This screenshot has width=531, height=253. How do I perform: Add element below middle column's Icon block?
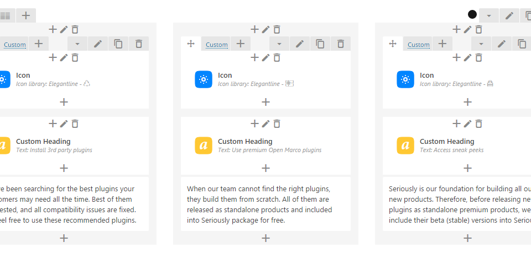[x=266, y=102]
